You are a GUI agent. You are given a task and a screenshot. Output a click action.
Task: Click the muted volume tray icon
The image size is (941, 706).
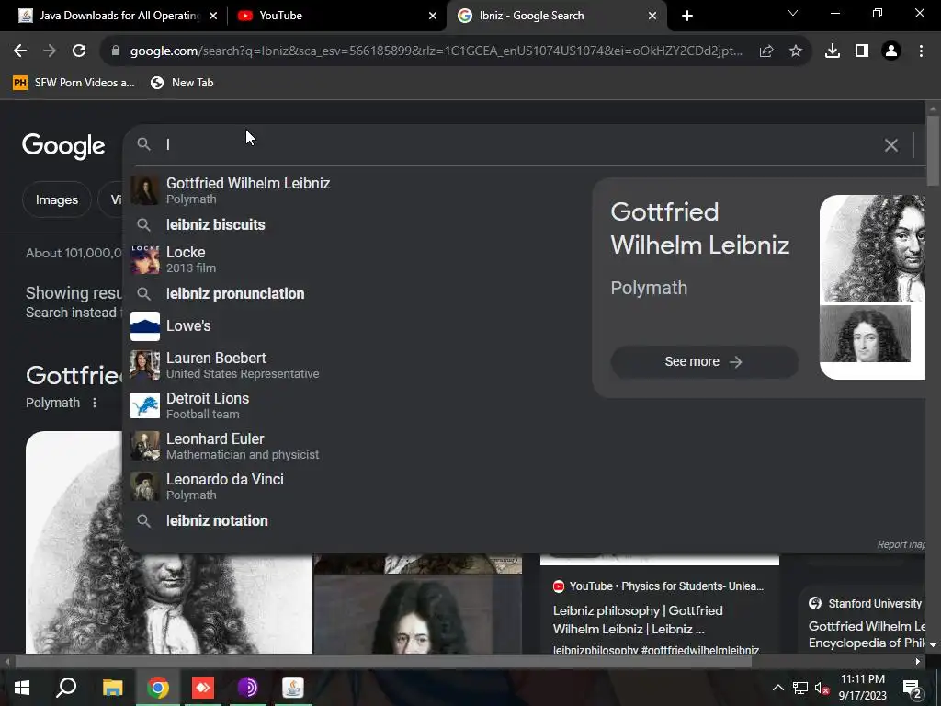click(822, 688)
